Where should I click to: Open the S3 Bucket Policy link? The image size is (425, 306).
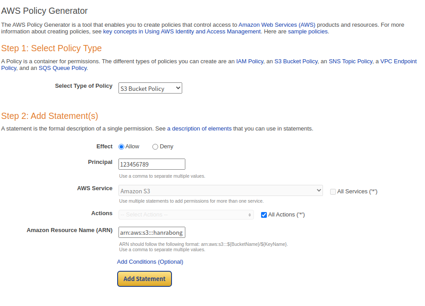point(296,61)
